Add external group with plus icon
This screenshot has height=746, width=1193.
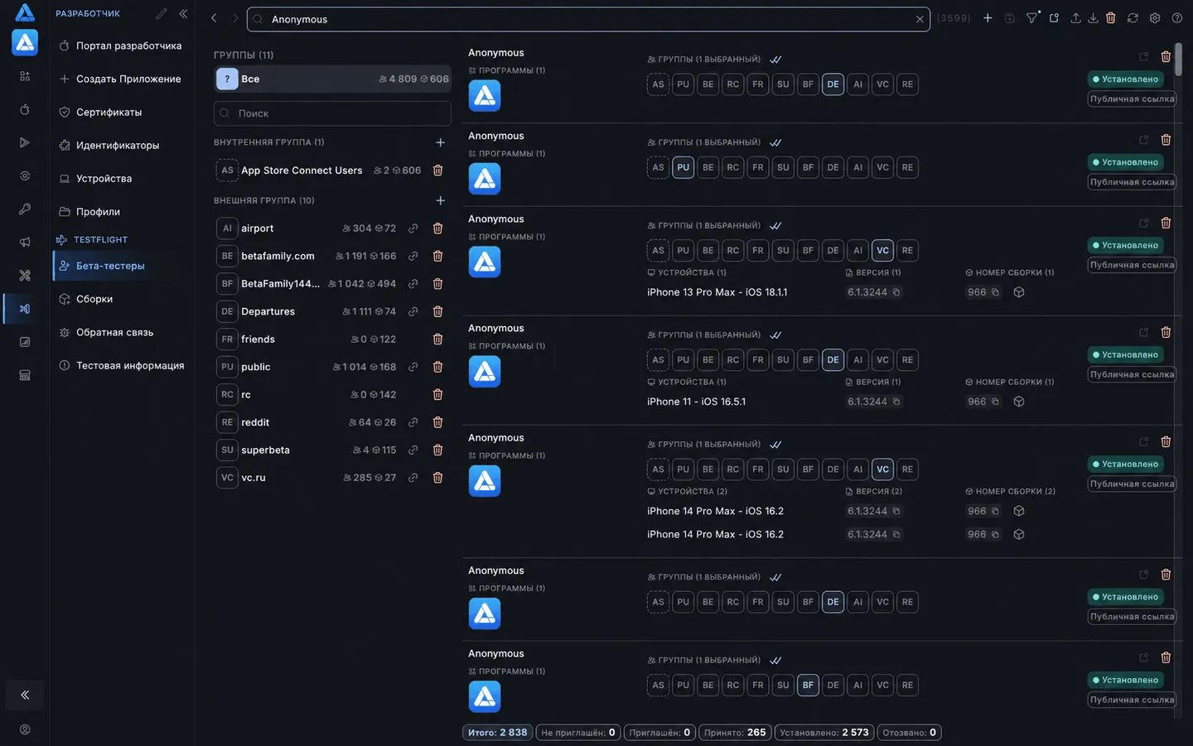440,200
